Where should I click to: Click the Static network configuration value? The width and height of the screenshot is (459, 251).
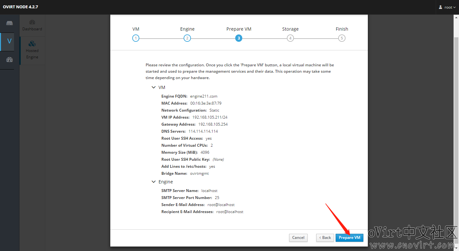point(214,110)
